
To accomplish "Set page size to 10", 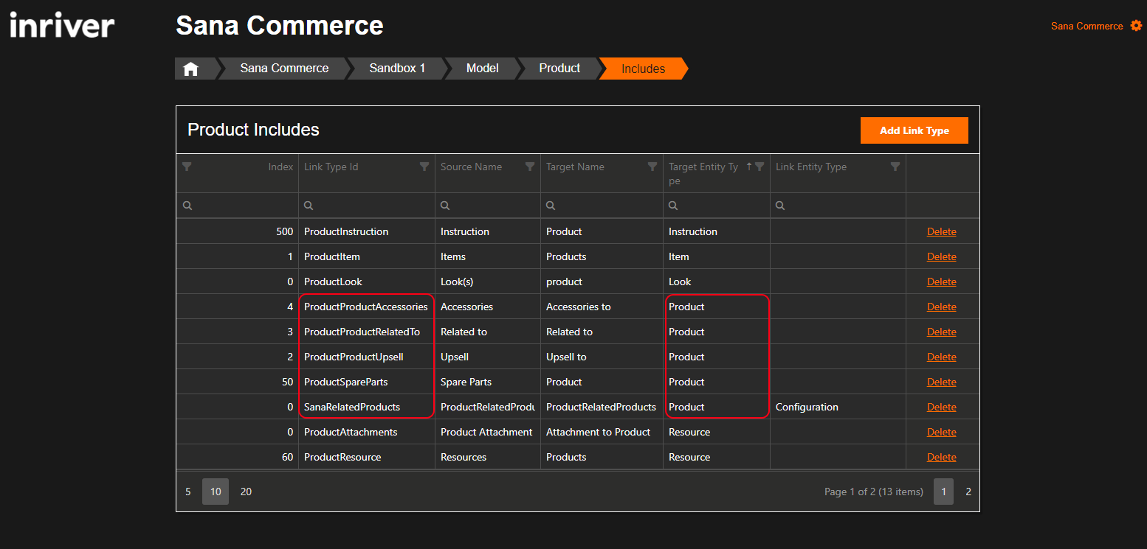I will point(216,492).
